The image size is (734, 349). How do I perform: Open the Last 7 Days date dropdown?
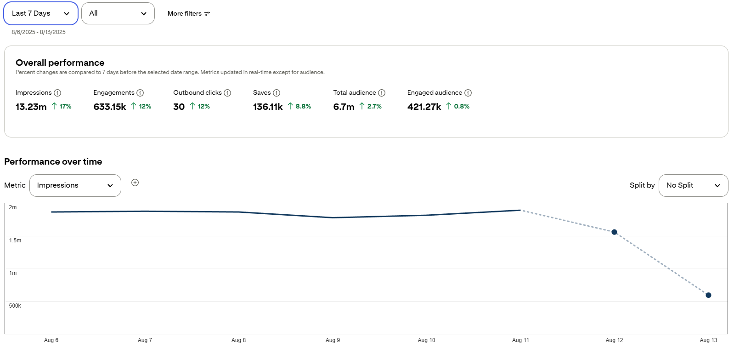(41, 13)
